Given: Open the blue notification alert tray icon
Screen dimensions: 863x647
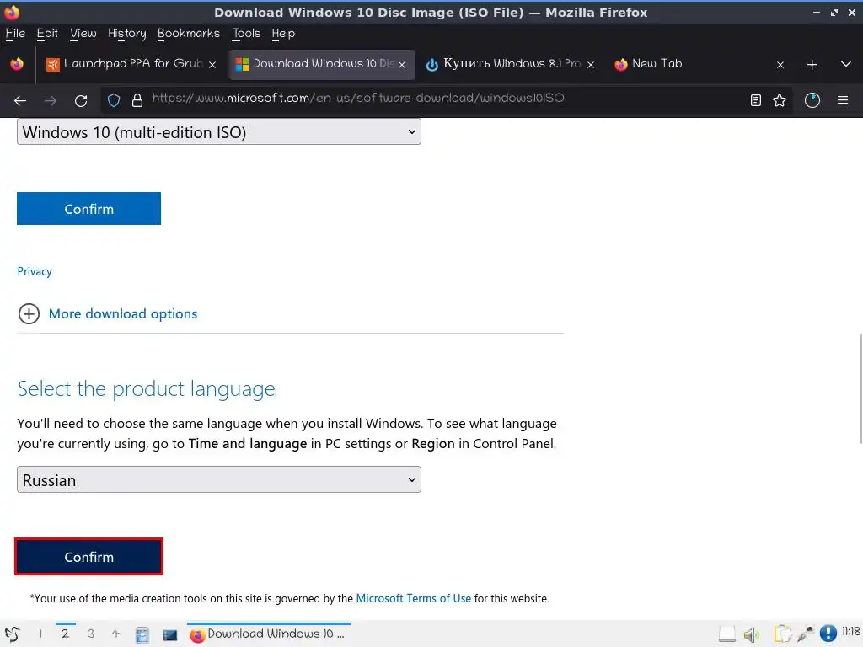Looking at the screenshot, I should (x=828, y=634).
